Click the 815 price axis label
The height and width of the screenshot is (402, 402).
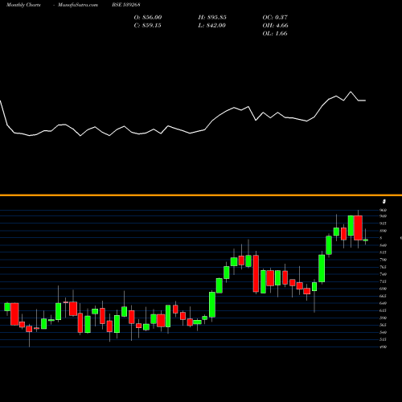point(384,252)
